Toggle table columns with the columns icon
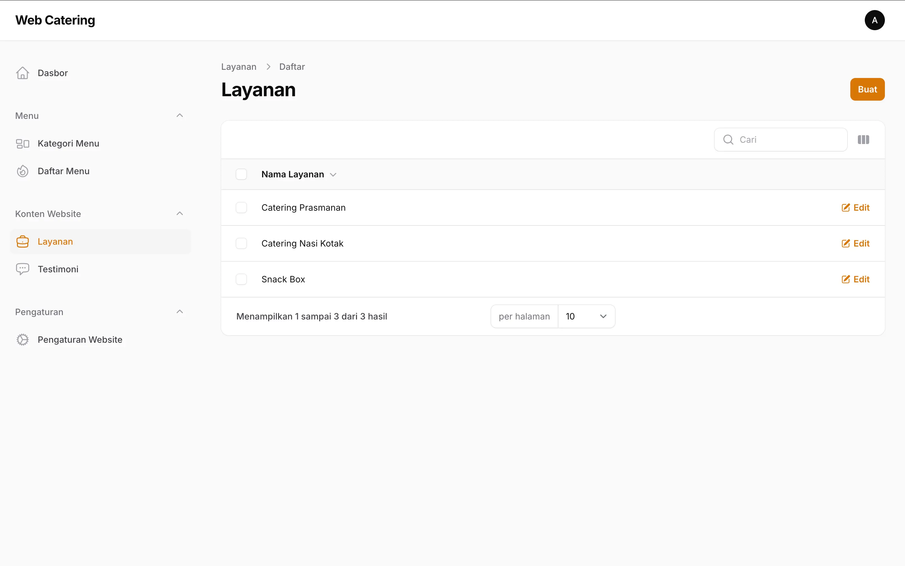Viewport: 905px width, 566px height. [863, 140]
